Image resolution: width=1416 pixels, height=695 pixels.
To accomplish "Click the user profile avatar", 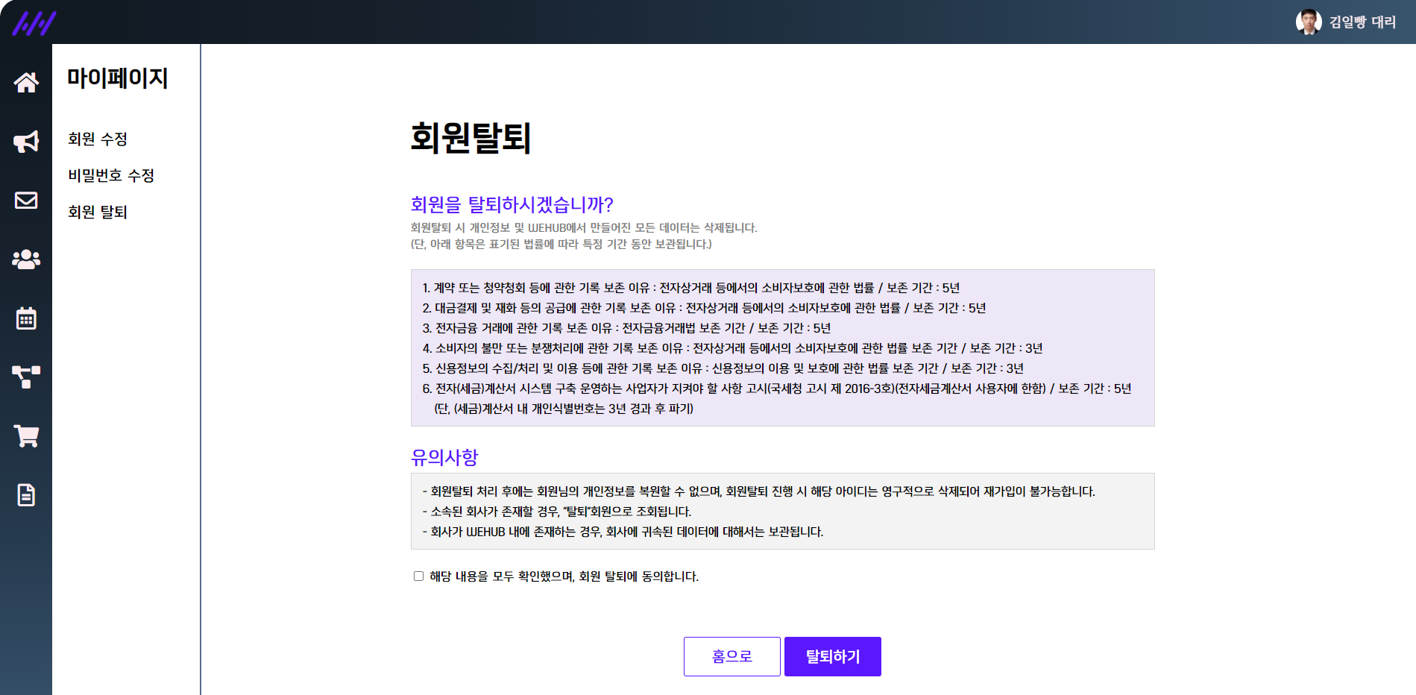I will [x=1309, y=22].
